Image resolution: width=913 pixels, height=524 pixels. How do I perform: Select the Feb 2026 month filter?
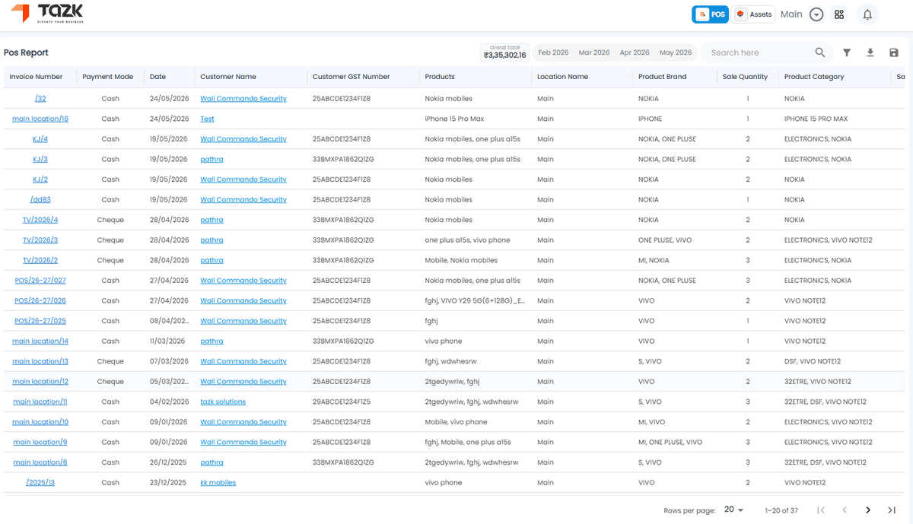[x=553, y=52]
